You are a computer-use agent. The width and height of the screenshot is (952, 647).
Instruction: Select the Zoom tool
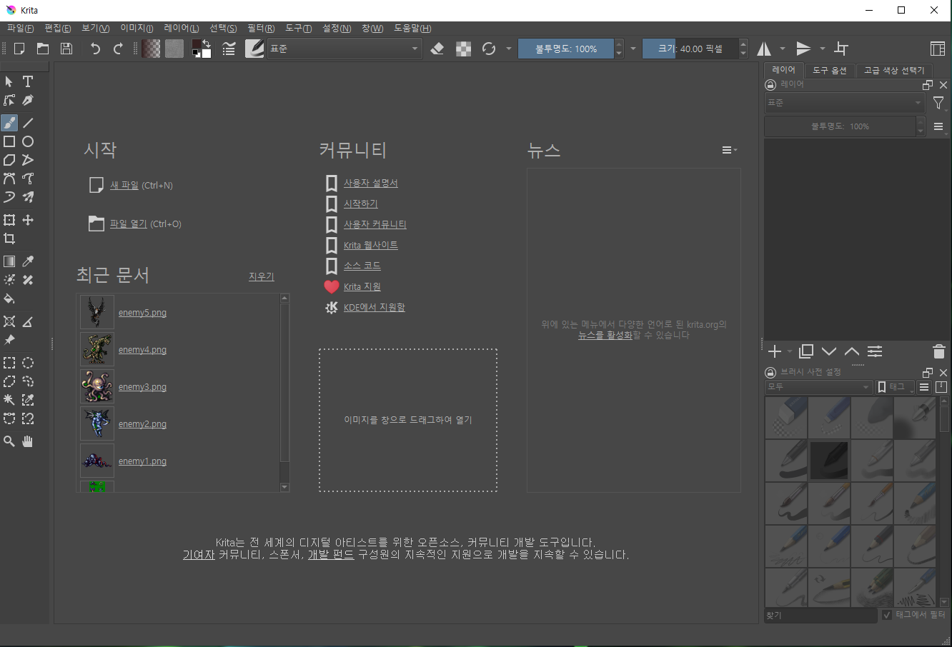click(x=9, y=441)
